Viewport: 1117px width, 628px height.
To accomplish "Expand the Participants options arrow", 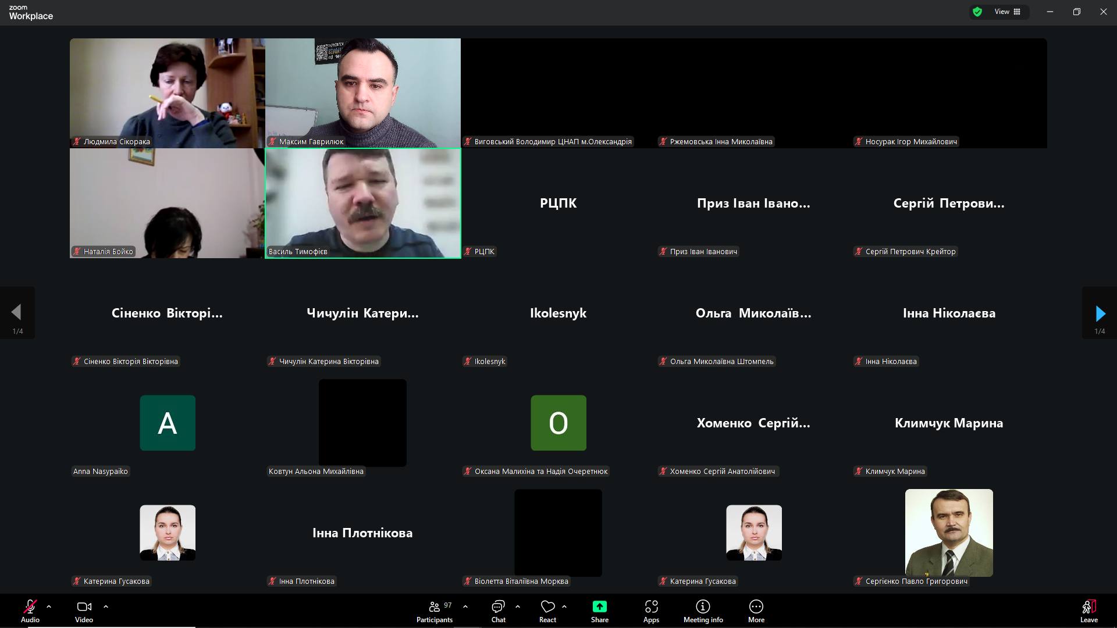I will pyautogui.click(x=465, y=606).
